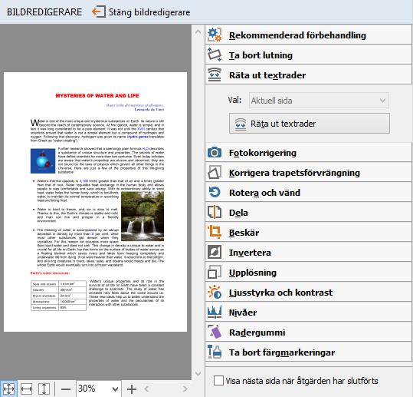
Task: Open the Upplösning tool section
Action: click(308, 272)
